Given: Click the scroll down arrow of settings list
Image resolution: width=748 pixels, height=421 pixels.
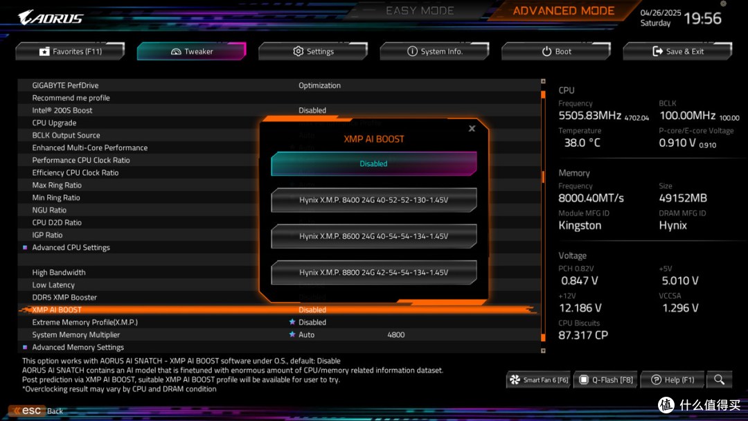Looking at the screenshot, I should [x=543, y=350].
